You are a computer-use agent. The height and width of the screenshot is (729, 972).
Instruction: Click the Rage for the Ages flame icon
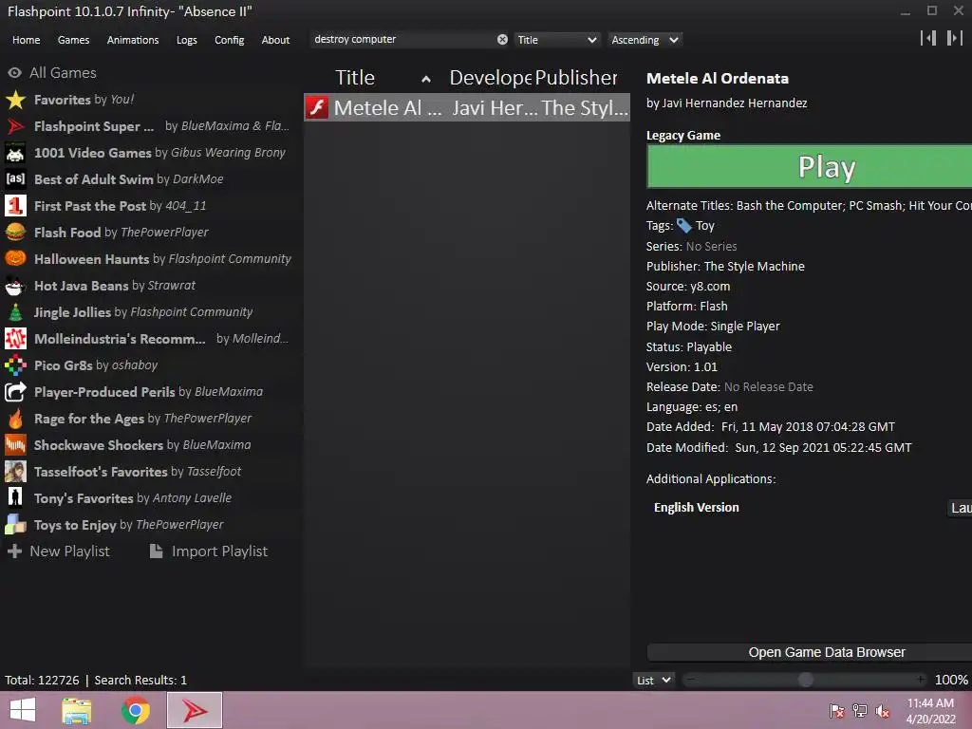click(15, 419)
